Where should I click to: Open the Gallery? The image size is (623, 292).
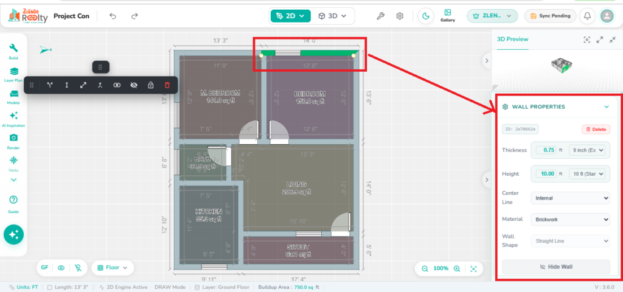point(448,16)
